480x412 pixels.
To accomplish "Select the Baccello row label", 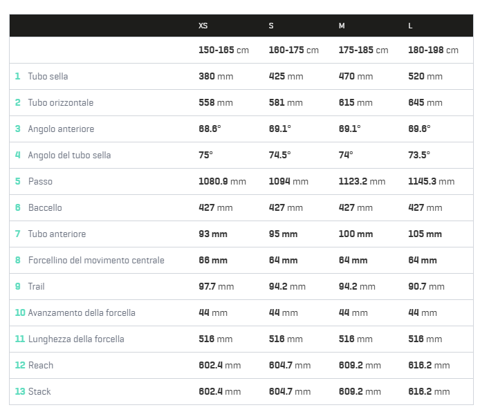I will click(x=45, y=207).
